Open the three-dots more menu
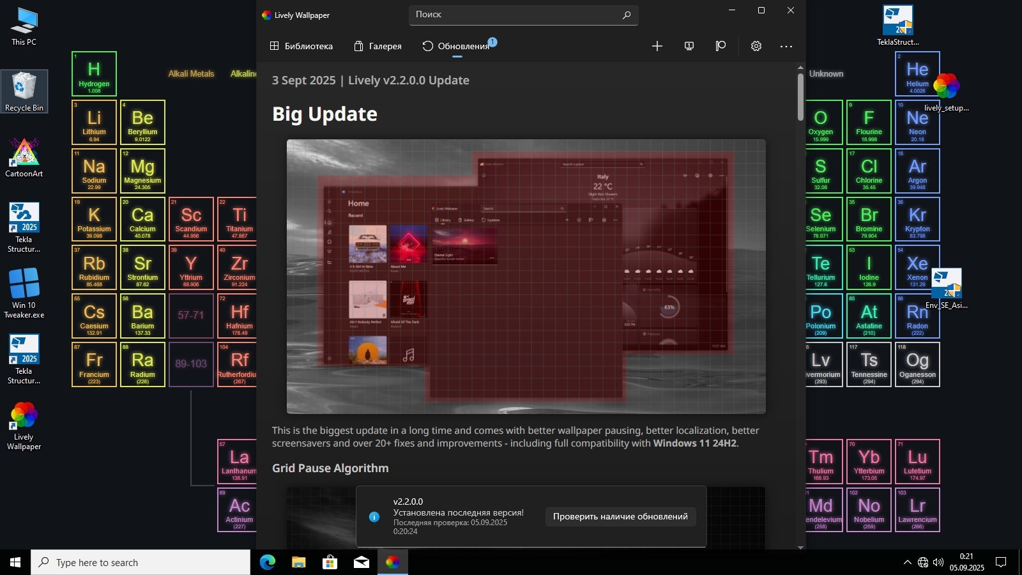Viewport: 1022px width, 575px height. click(x=786, y=46)
